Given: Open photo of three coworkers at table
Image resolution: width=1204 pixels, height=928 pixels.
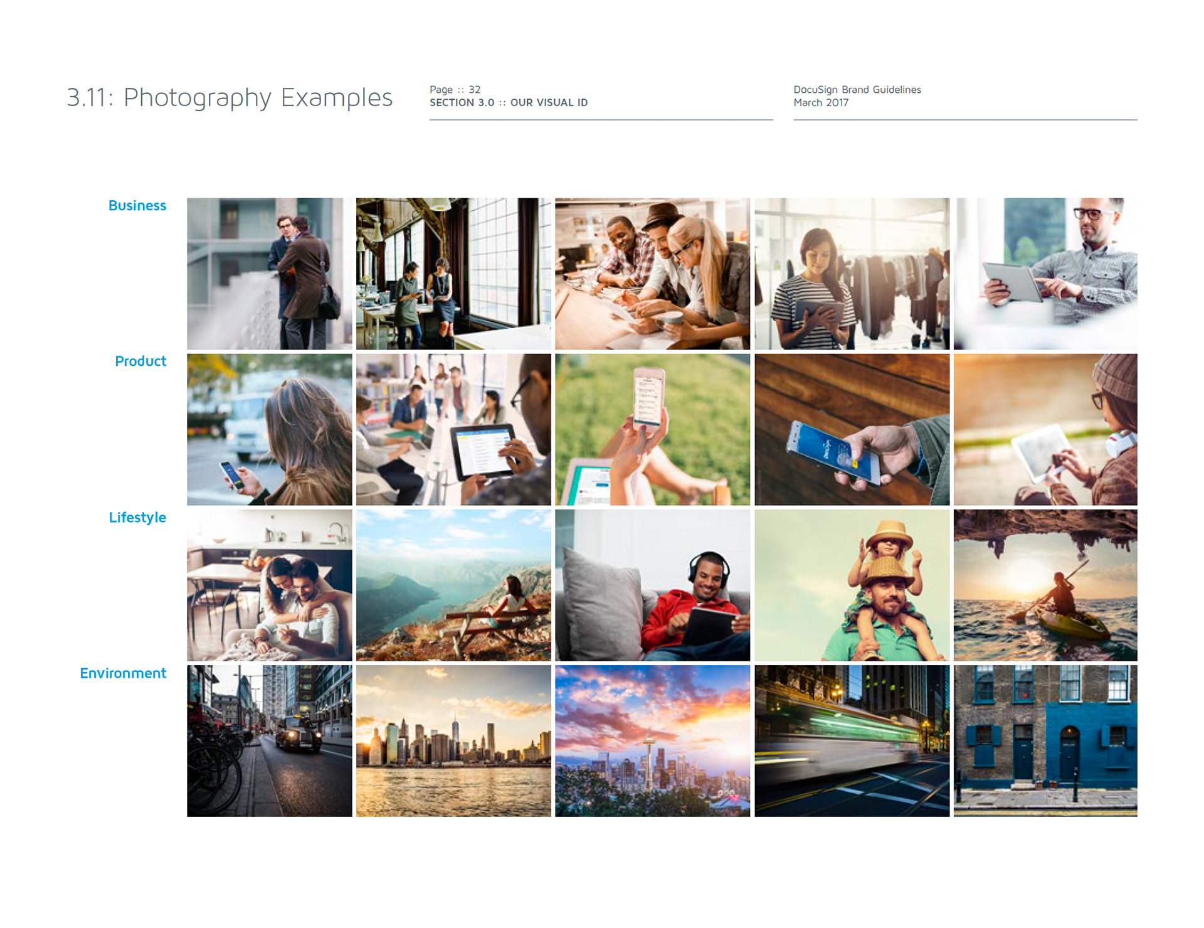Looking at the screenshot, I should [x=652, y=274].
